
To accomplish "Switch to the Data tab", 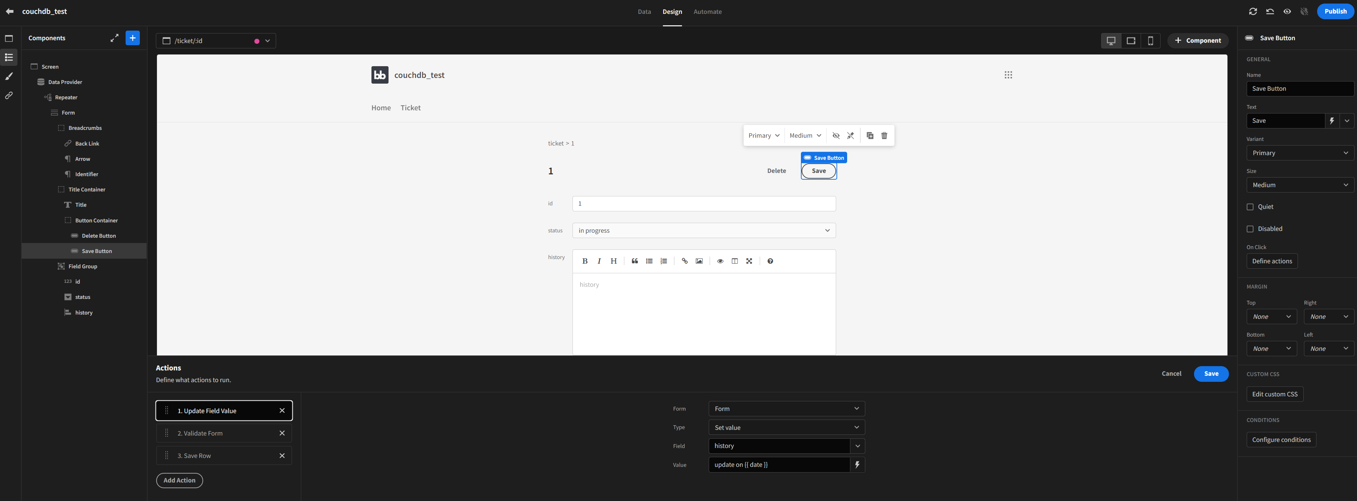I will coord(644,12).
